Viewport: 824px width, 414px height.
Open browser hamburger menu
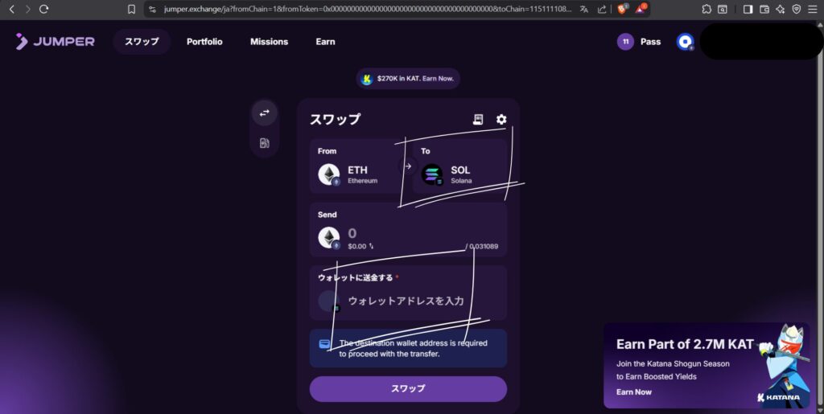tap(813, 9)
